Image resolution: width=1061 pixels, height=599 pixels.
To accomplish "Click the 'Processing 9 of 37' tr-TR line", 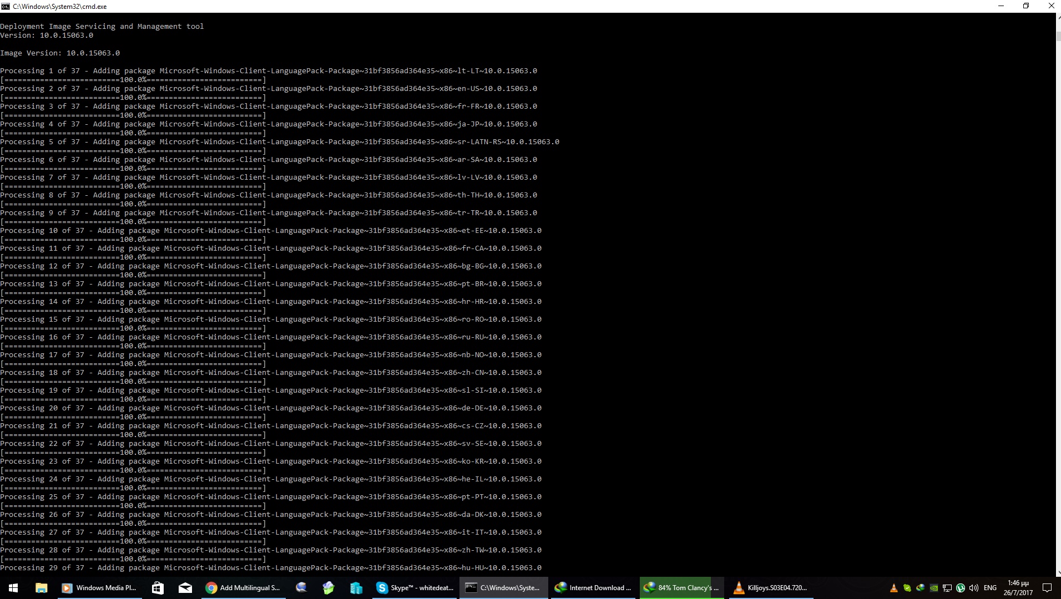I will tap(269, 213).
